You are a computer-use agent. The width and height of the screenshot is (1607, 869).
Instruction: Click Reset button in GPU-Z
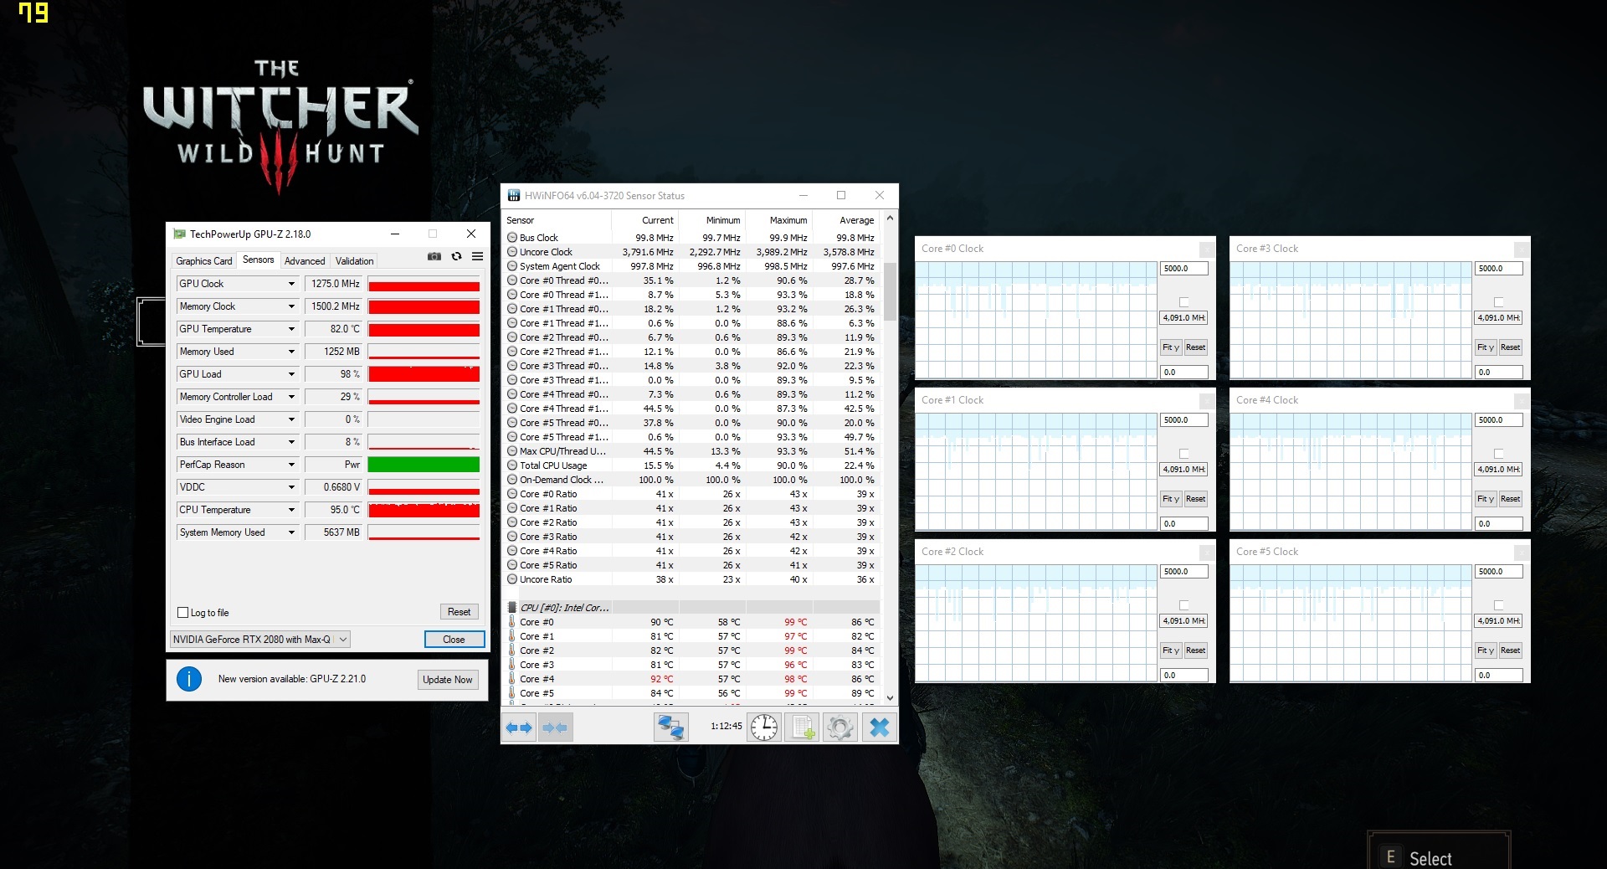click(459, 612)
